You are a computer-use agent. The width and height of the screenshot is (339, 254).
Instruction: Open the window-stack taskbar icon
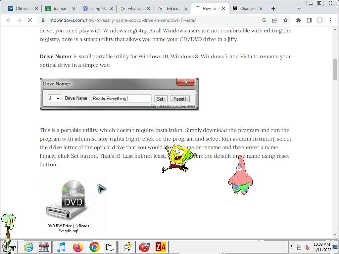(x=110, y=247)
